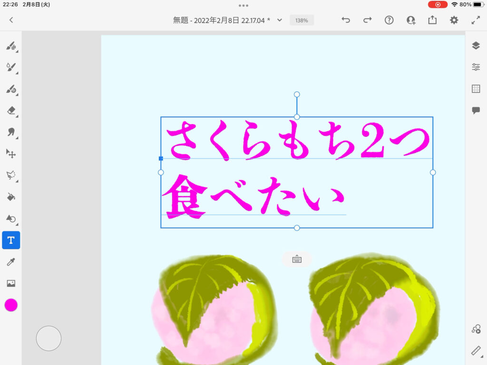Image resolution: width=487 pixels, height=365 pixels.
Task: Go back to the home screen
Action: click(11, 20)
